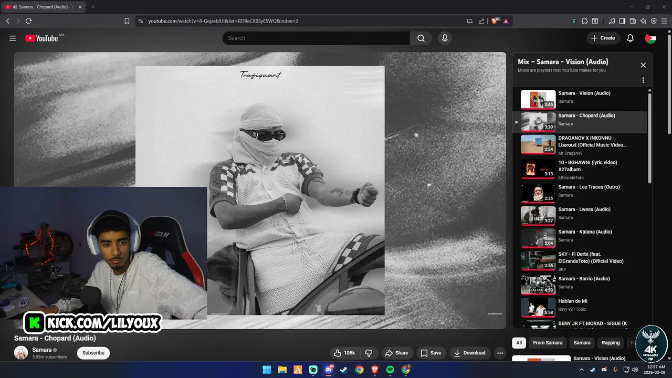Play SKY - Fi Derbi official video
This screenshot has height=378, width=672.
tap(580, 261)
